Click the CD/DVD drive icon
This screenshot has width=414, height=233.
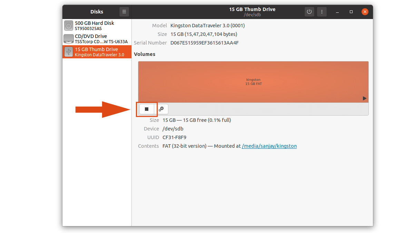(x=68, y=38)
